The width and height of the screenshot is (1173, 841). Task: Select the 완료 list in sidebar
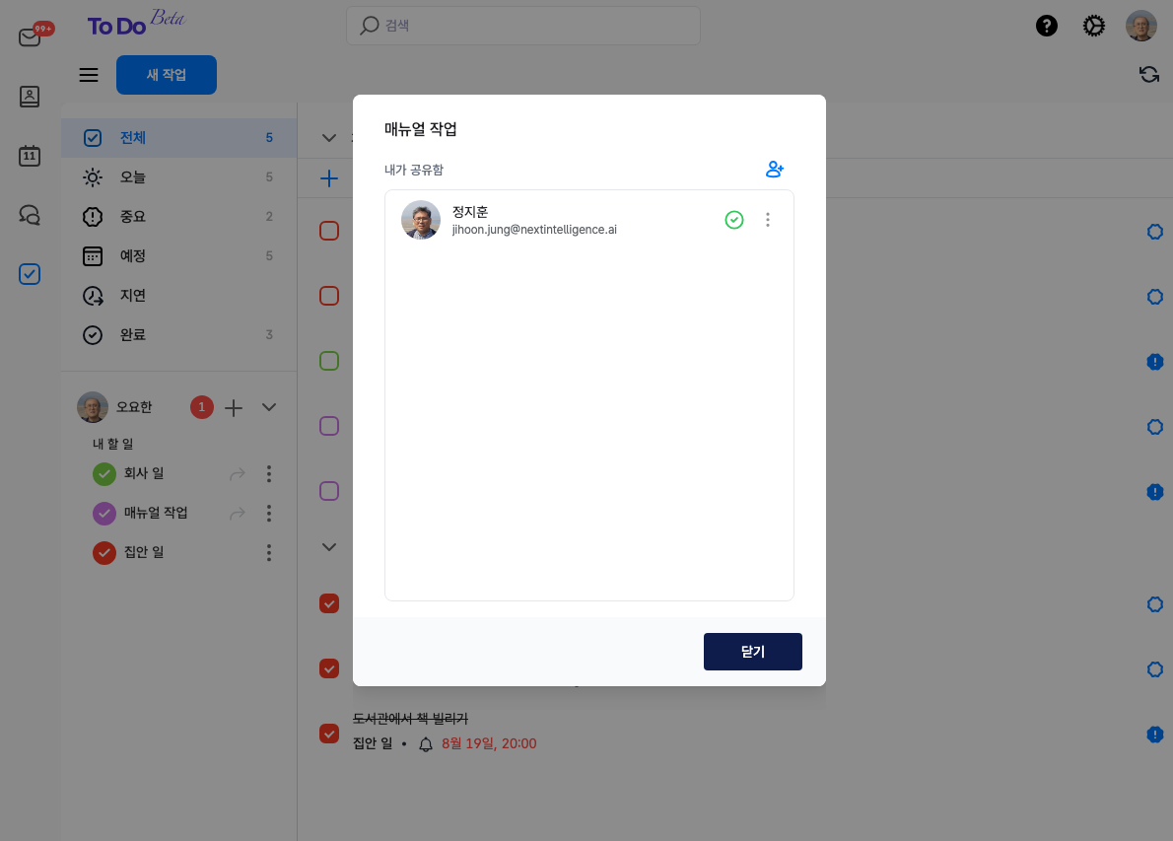tap(133, 335)
